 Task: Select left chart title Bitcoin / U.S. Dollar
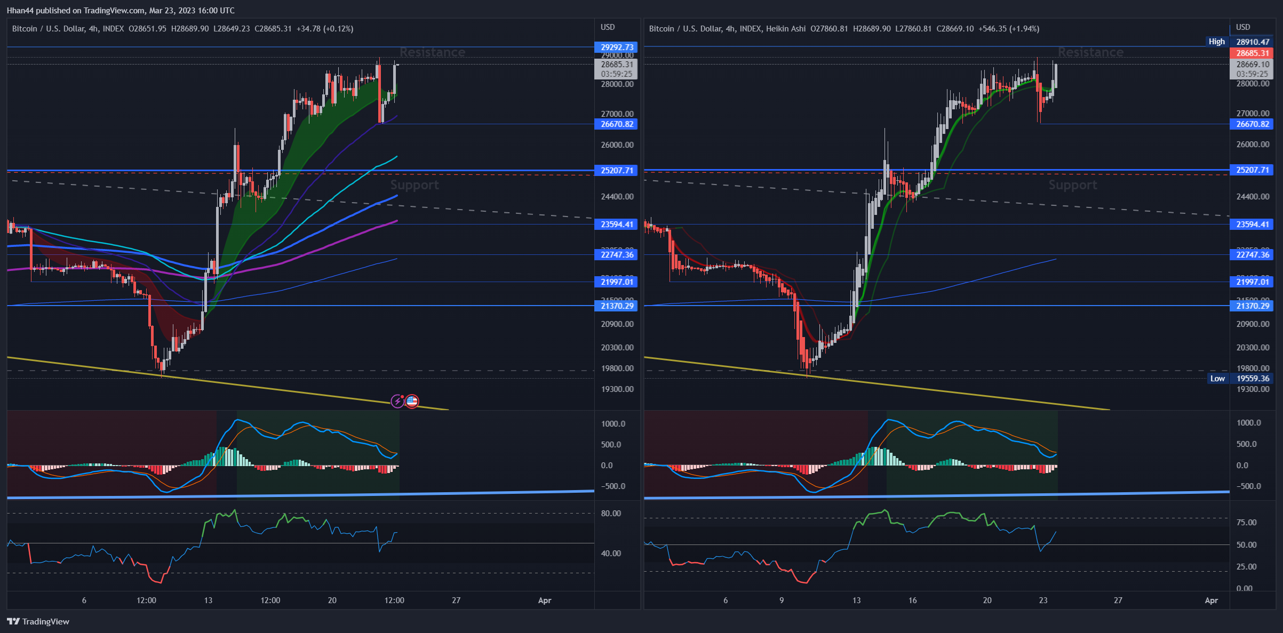click(x=48, y=29)
